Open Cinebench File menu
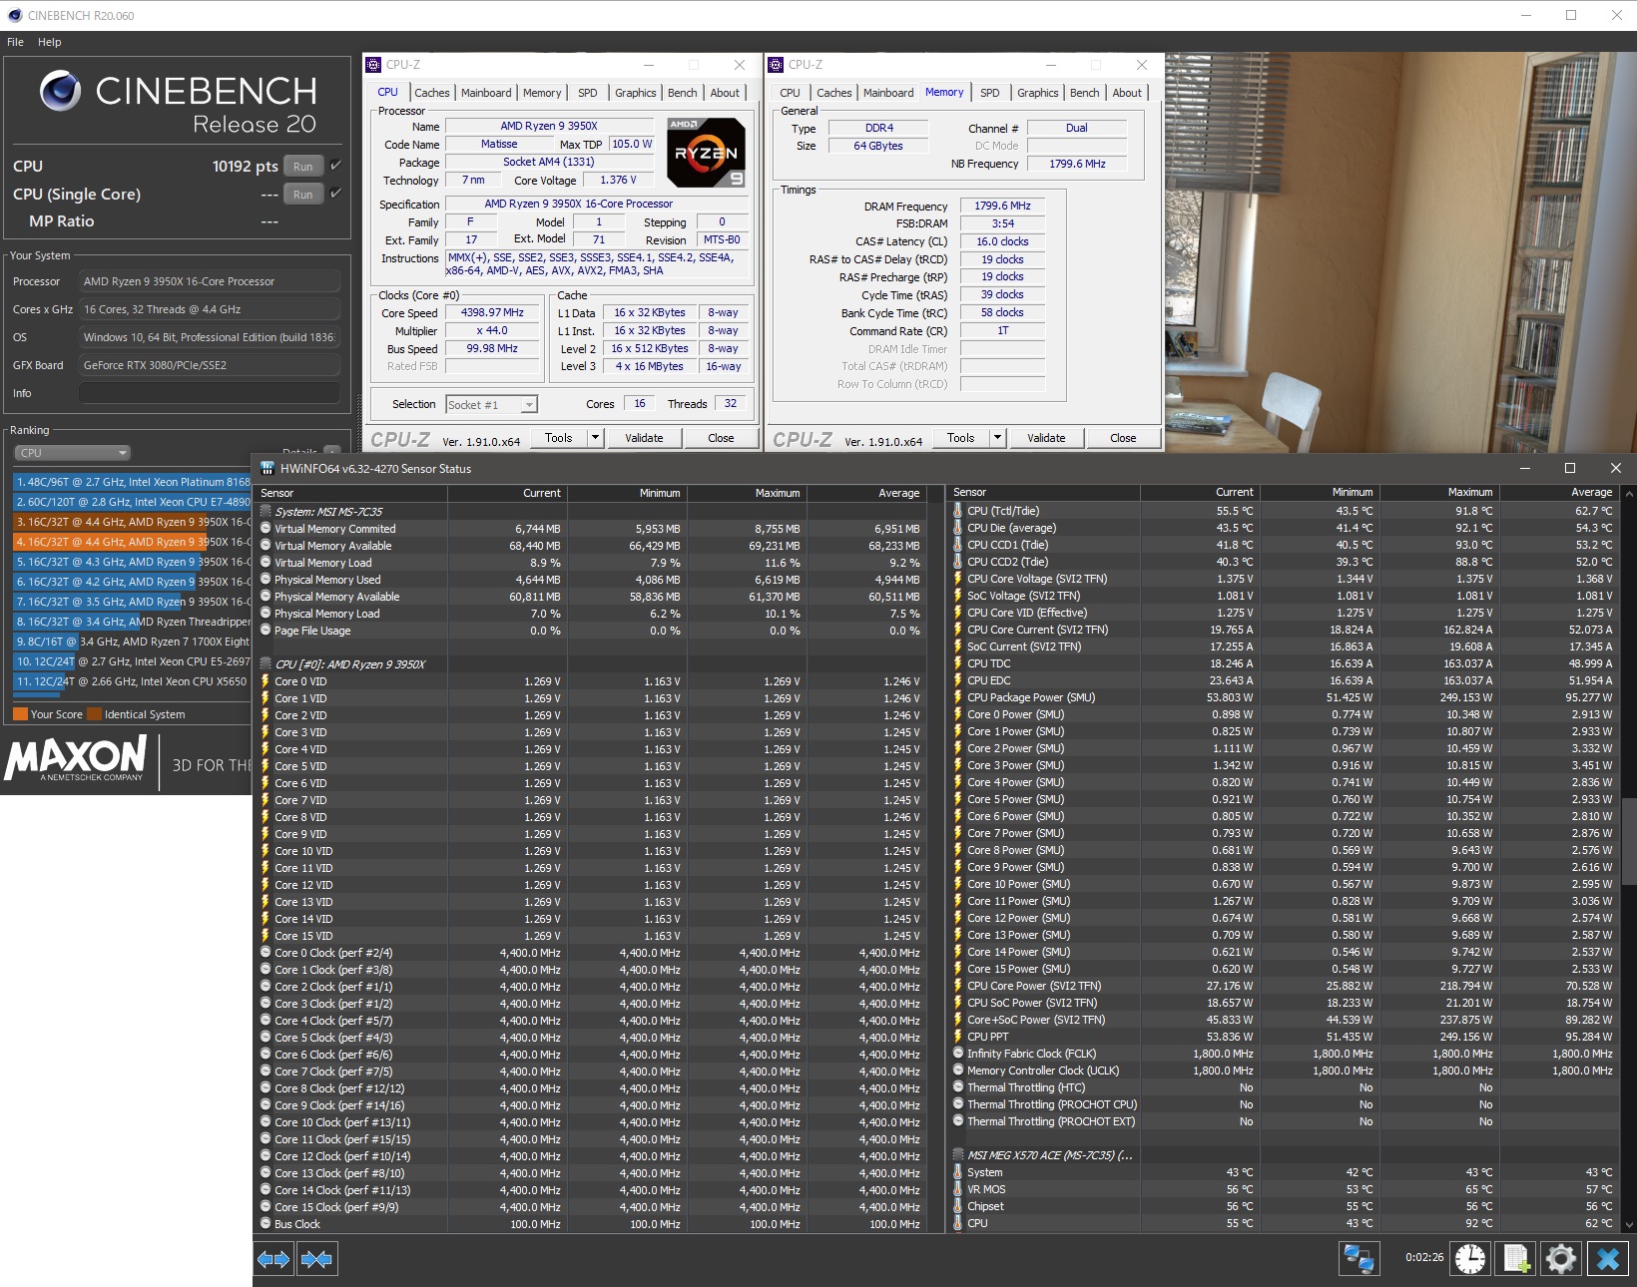The image size is (1637, 1287). click(15, 42)
